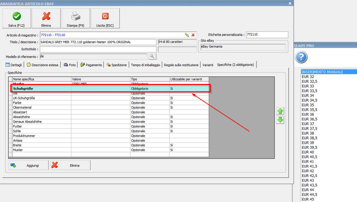The image size is (357, 202).
Task: Click the Aggiungi button below the table
Action: [x=28, y=165]
